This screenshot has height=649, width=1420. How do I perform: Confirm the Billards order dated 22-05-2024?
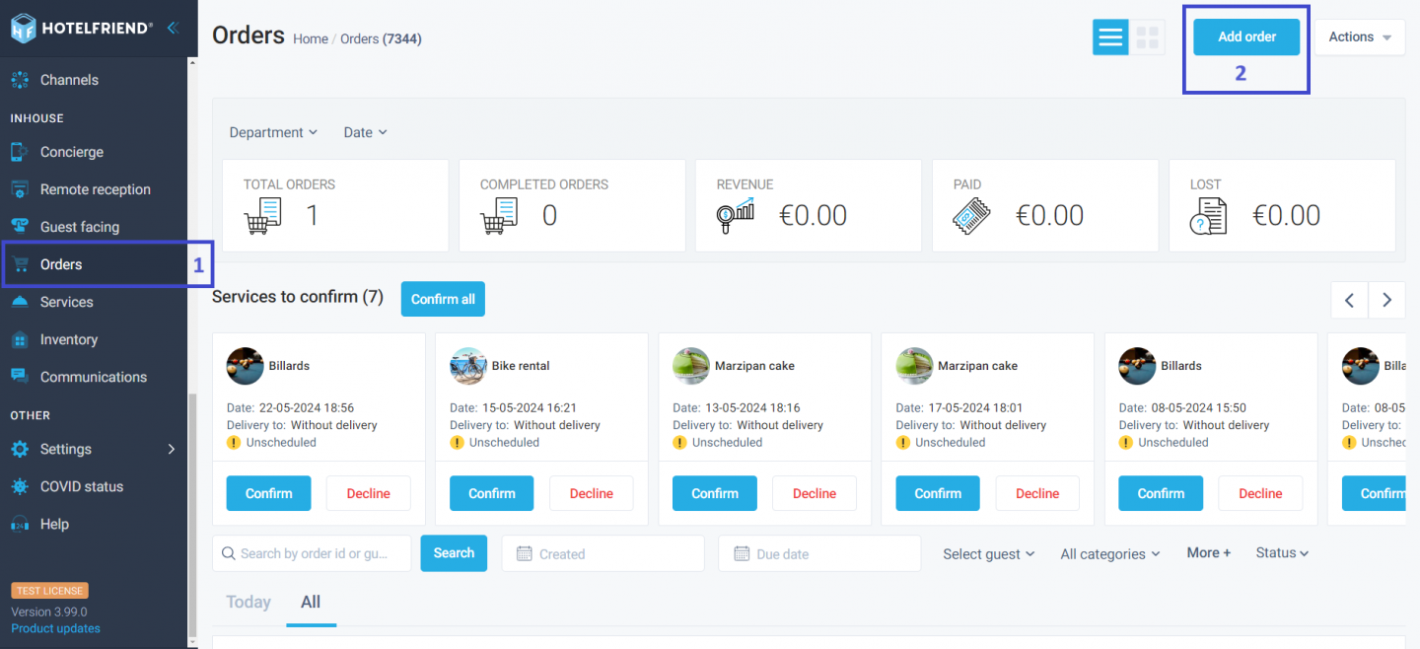tap(268, 493)
